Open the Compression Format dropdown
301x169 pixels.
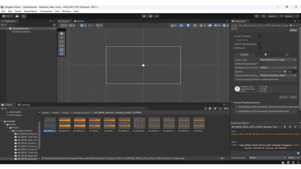coord(278,68)
